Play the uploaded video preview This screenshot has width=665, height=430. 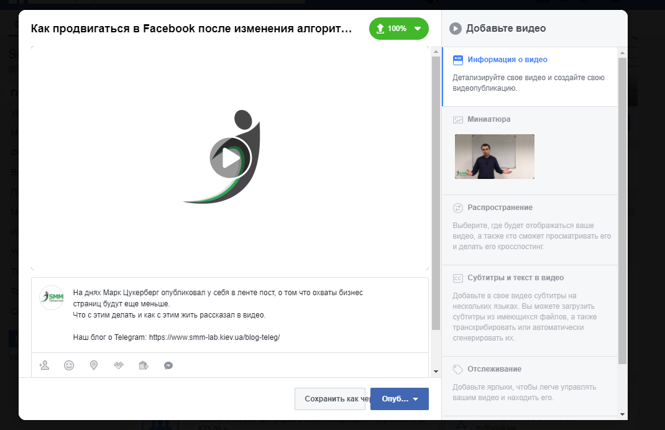coord(230,158)
